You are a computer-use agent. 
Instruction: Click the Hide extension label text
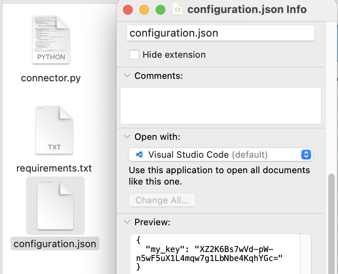(174, 54)
